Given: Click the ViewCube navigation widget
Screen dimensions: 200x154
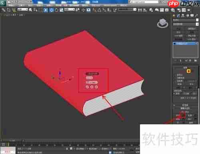Looking at the screenshot, I should 162,23.
